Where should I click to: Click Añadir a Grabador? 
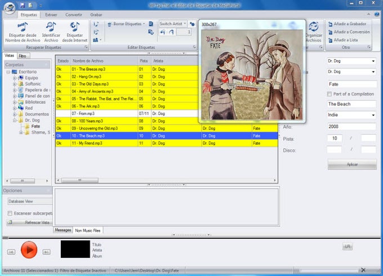click(x=347, y=24)
